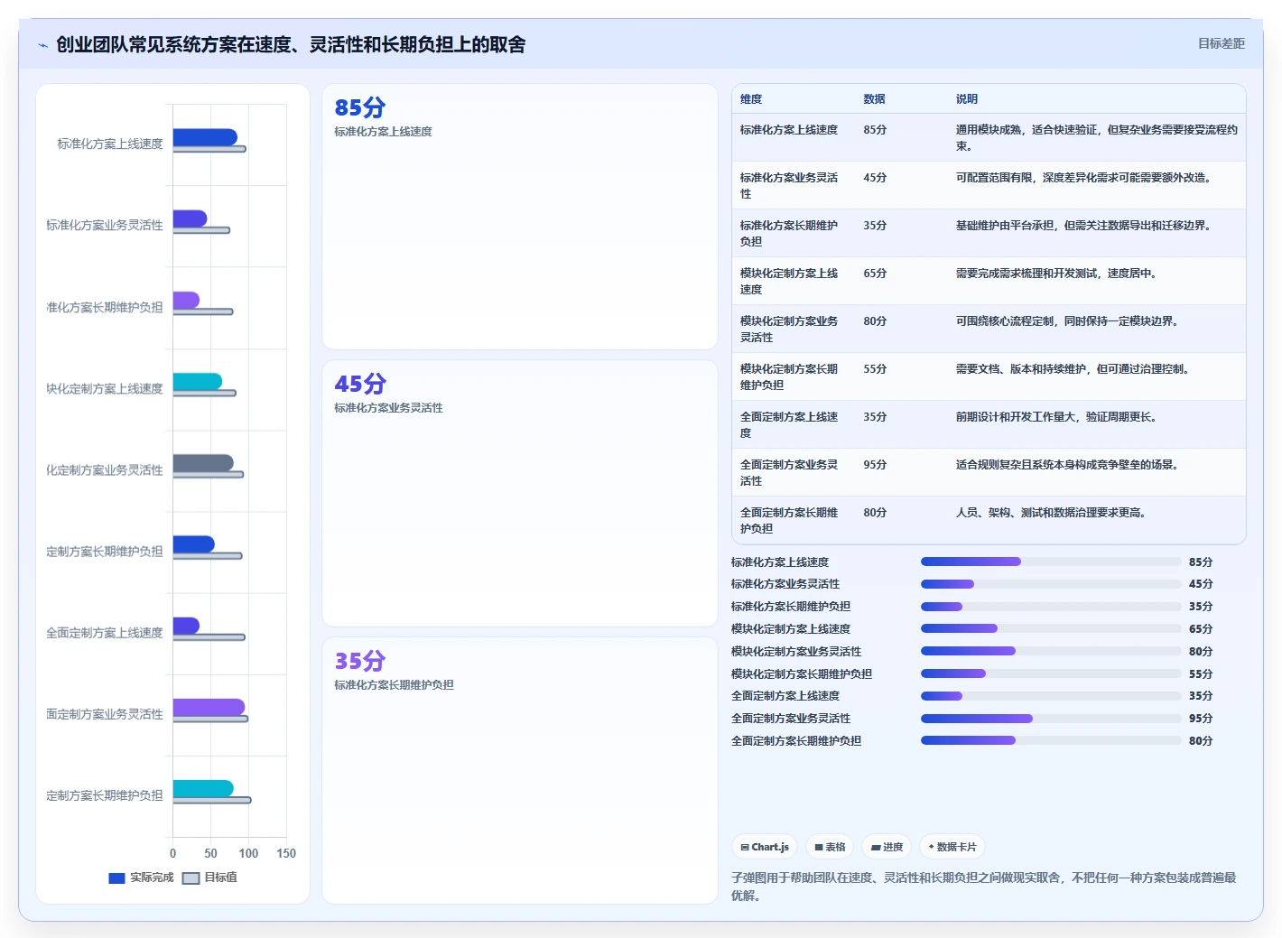1282x938 pixels.
Task: Click the dashboard title 创业团队常见系统方案
Action: click(x=291, y=45)
